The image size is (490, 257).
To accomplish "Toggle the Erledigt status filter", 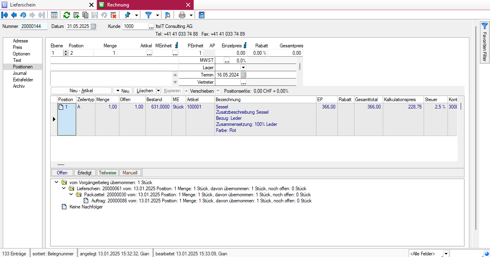I will [82, 173].
